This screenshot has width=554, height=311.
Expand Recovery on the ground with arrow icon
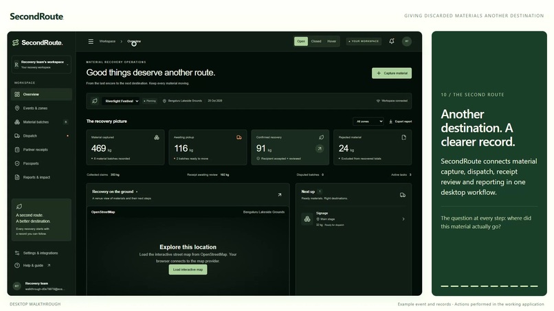point(280,194)
